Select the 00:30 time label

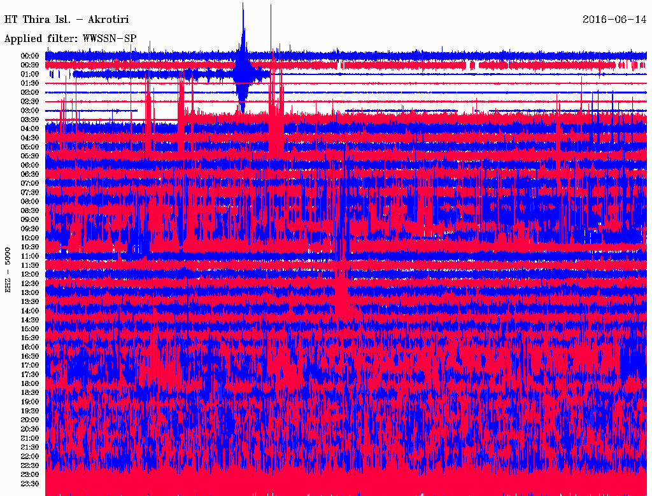pyautogui.click(x=30, y=65)
